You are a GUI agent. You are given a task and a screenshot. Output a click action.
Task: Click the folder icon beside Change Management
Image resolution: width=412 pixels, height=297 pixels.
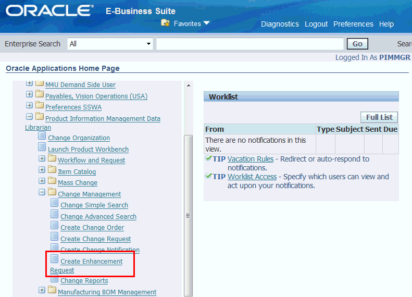[52, 192]
